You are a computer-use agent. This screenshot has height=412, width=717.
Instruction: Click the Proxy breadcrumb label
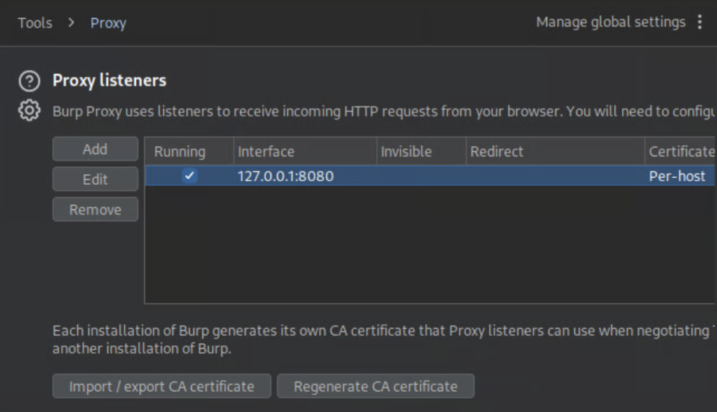108,22
